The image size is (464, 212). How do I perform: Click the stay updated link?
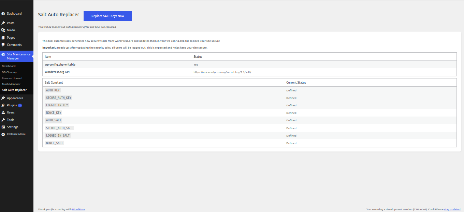pos(452,210)
